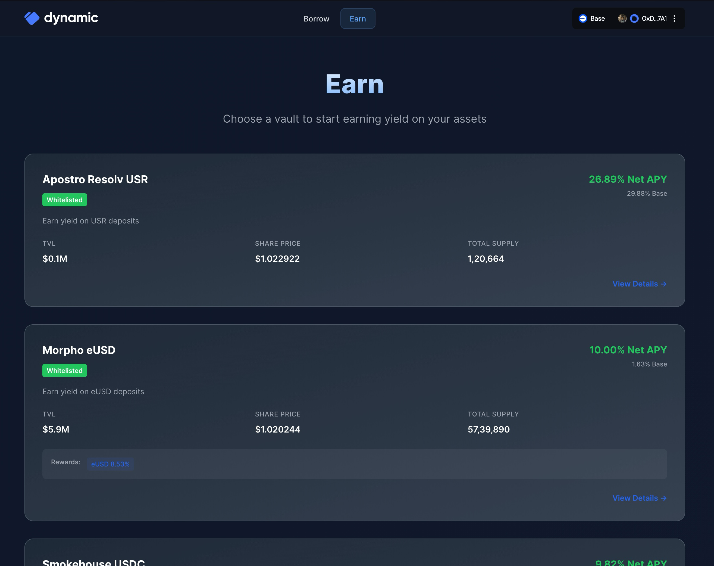Click the dynamic diamond logo icon

pyautogui.click(x=32, y=18)
